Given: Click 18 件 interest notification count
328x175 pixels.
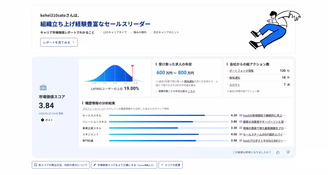Looking at the screenshot, I should pos(286,78).
